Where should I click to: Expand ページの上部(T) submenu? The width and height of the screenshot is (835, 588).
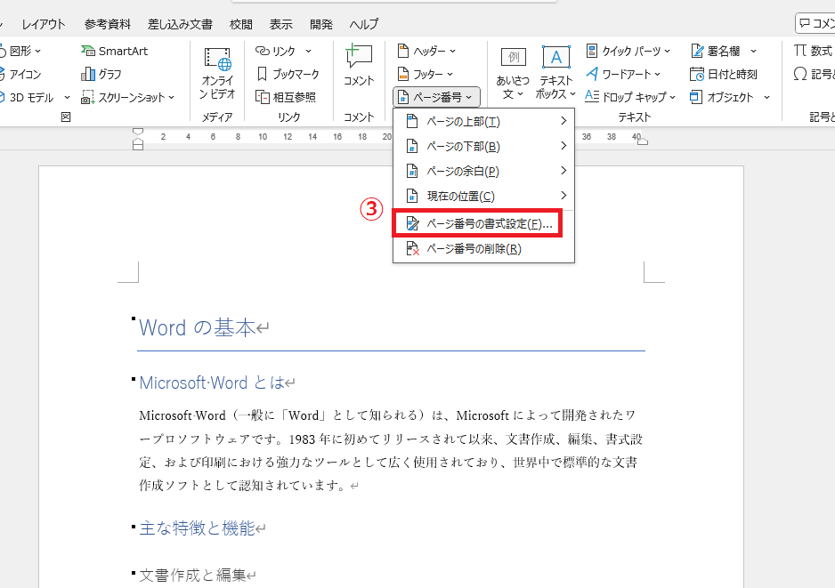pyautogui.click(x=483, y=122)
